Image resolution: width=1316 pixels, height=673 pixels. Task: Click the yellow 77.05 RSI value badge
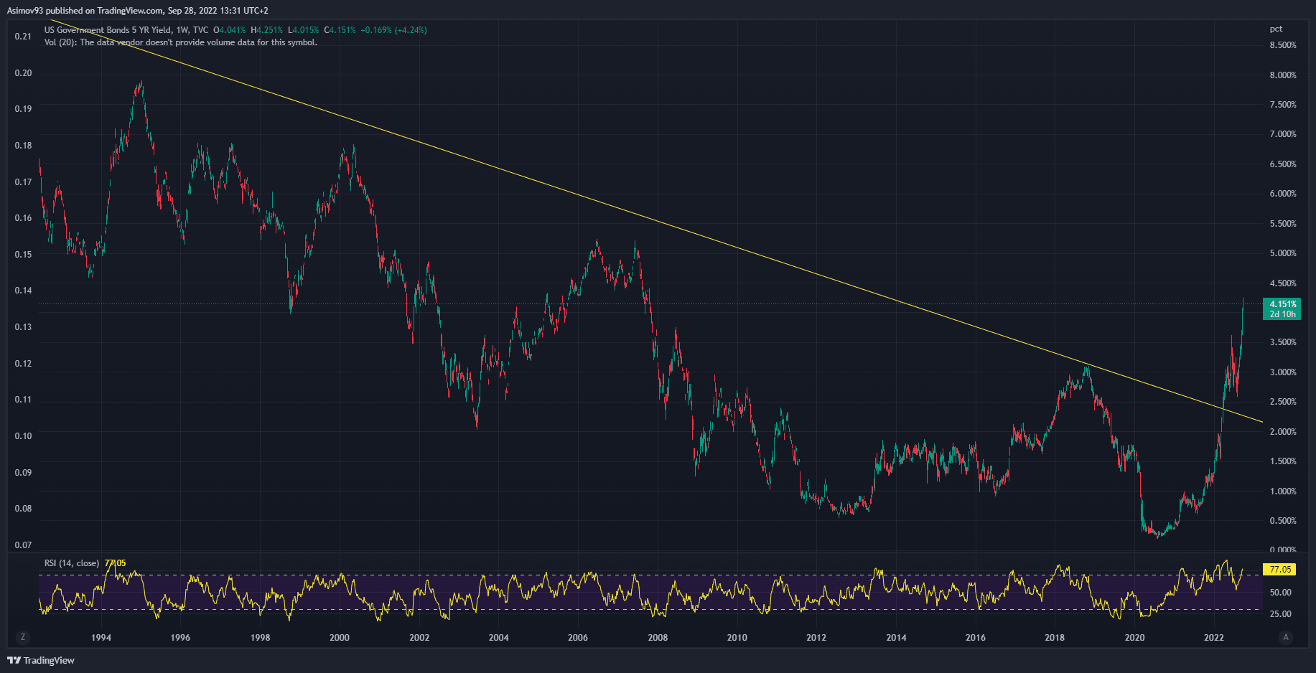[x=1280, y=570]
